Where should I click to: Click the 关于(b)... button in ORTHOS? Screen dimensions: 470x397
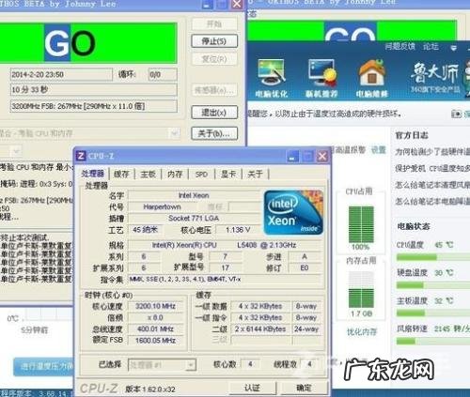(214, 133)
